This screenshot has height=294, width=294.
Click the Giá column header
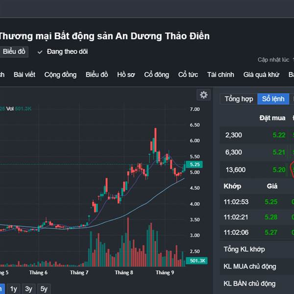coord(272,186)
